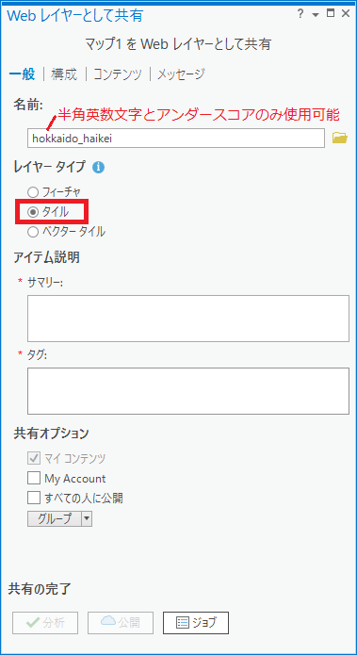
Task: Click the maximize pane icon
Action: click(331, 13)
